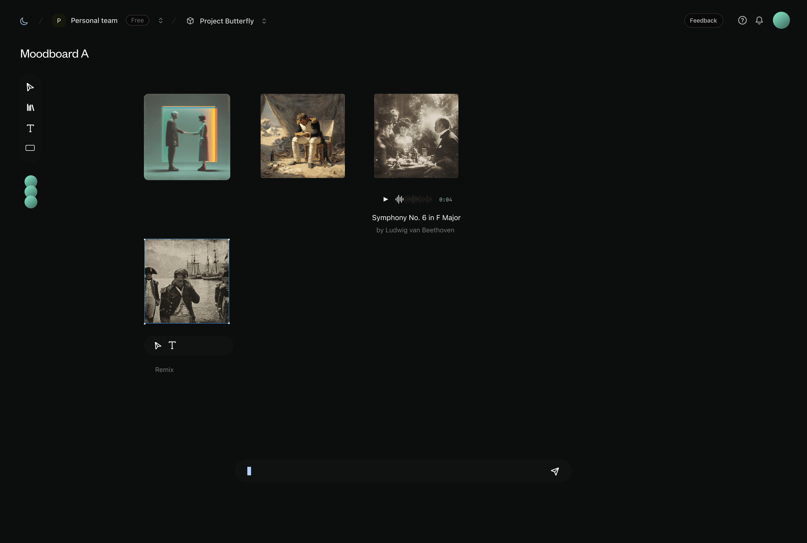Open Project Butterfly link
Image resolution: width=807 pixels, height=543 pixels.
tap(227, 21)
